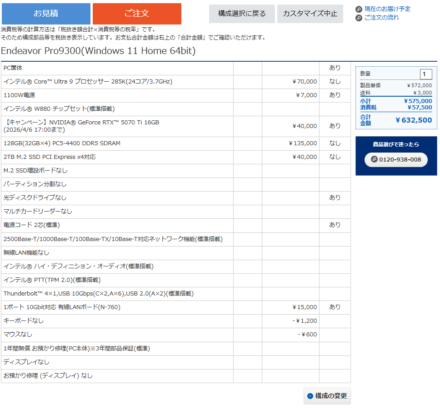This screenshot has height=409, width=440.
Task: Click the 数量 quantity input field
Action: [x=426, y=74]
